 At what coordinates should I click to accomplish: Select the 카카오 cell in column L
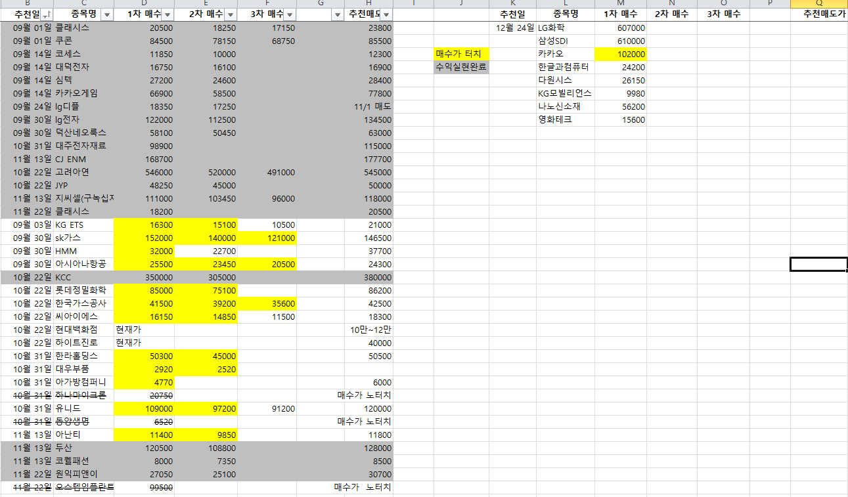coord(566,54)
